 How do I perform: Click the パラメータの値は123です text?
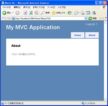coord(23,54)
